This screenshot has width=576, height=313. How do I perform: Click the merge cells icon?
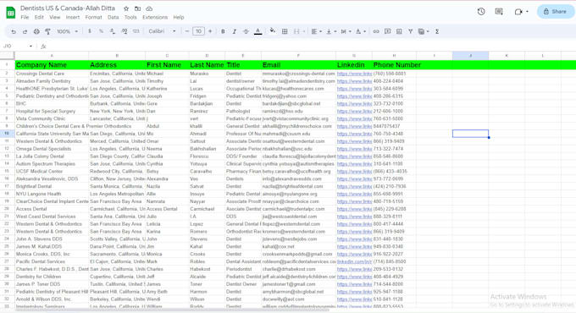(296, 31)
